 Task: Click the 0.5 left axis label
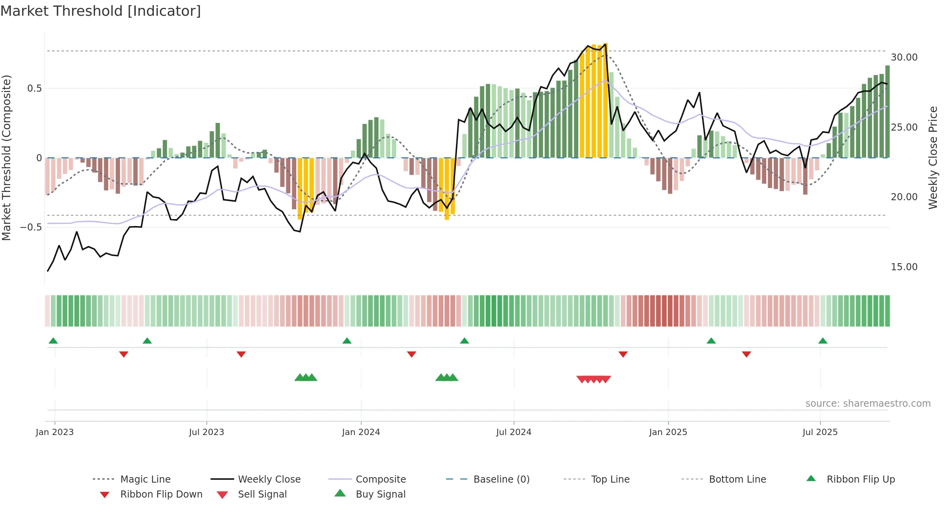35,88
